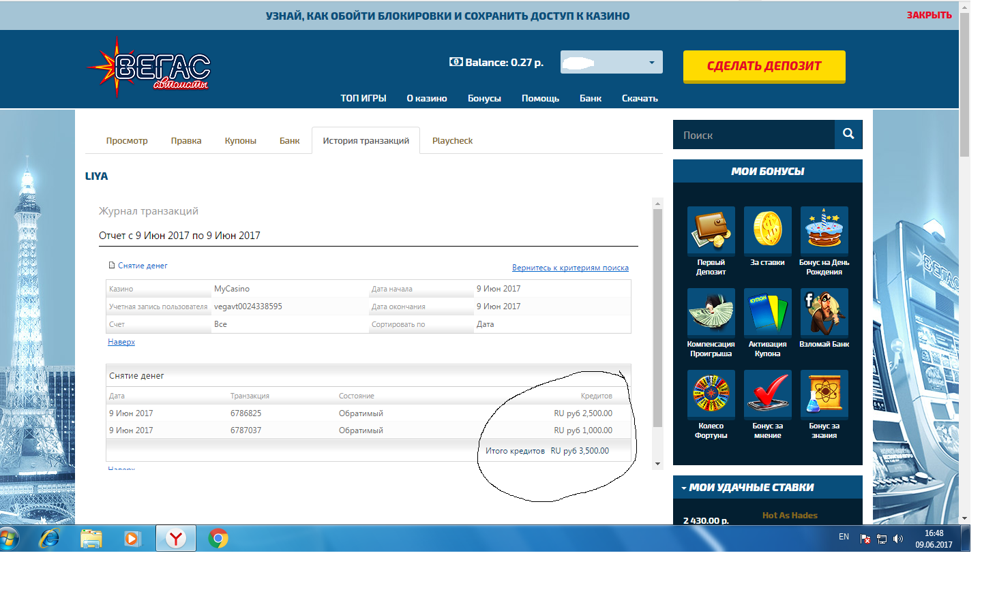Click the Вернитесь к критериям поиска link
982x613 pixels.
(x=570, y=268)
